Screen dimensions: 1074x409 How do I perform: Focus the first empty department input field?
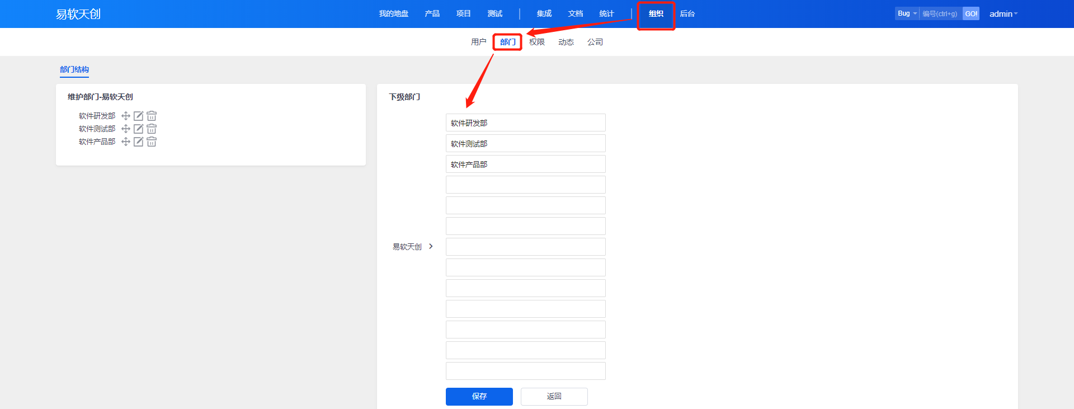pyautogui.click(x=525, y=185)
